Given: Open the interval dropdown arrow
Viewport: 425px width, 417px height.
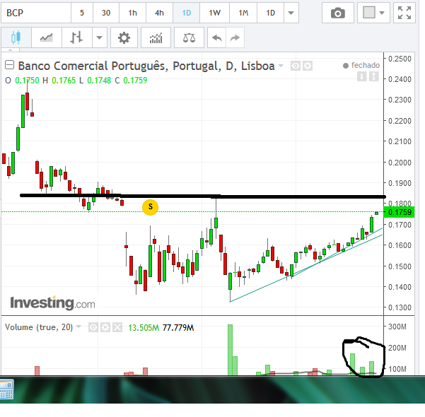Looking at the screenshot, I should click(x=291, y=13).
